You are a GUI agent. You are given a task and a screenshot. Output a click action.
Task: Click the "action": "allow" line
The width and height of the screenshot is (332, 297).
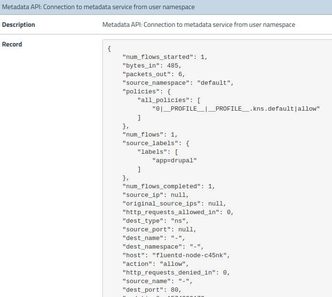point(155,264)
